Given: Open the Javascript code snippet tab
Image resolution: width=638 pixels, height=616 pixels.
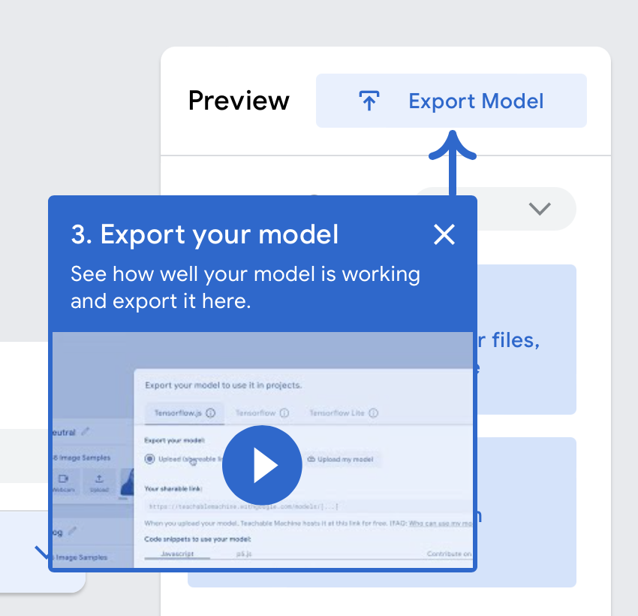Looking at the screenshot, I should click(176, 553).
